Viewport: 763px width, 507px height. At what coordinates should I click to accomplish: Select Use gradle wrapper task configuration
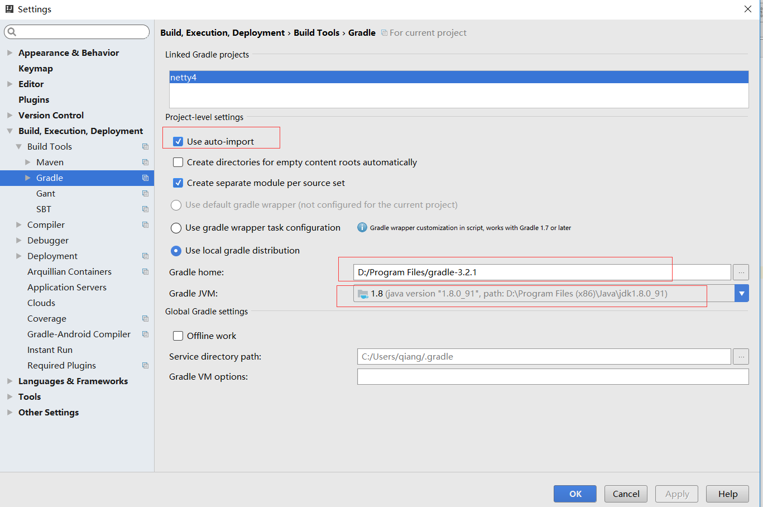pyautogui.click(x=176, y=228)
